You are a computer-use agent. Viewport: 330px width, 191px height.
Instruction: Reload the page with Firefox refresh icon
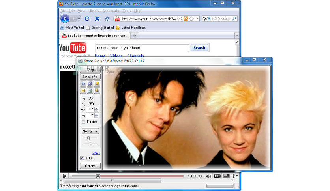pyautogui.click(x=87, y=19)
